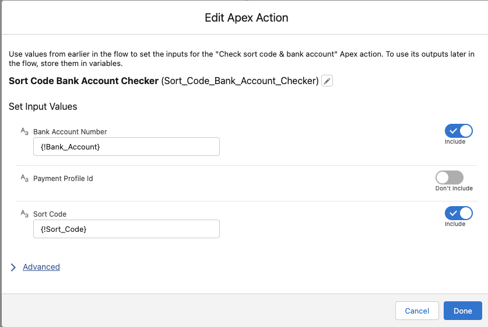Disable the Bank Account Number include toggle
The width and height of the screenshot is (488, 327).
(458, 131)
